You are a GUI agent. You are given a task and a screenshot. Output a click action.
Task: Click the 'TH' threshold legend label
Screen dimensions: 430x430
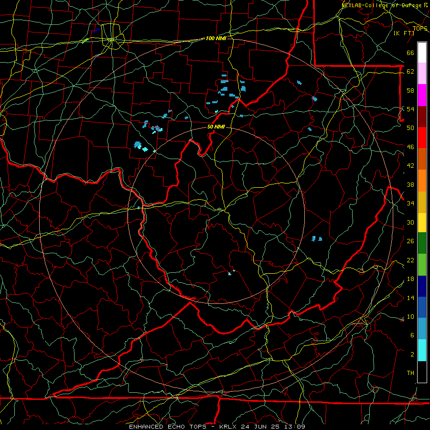point(410,373)
